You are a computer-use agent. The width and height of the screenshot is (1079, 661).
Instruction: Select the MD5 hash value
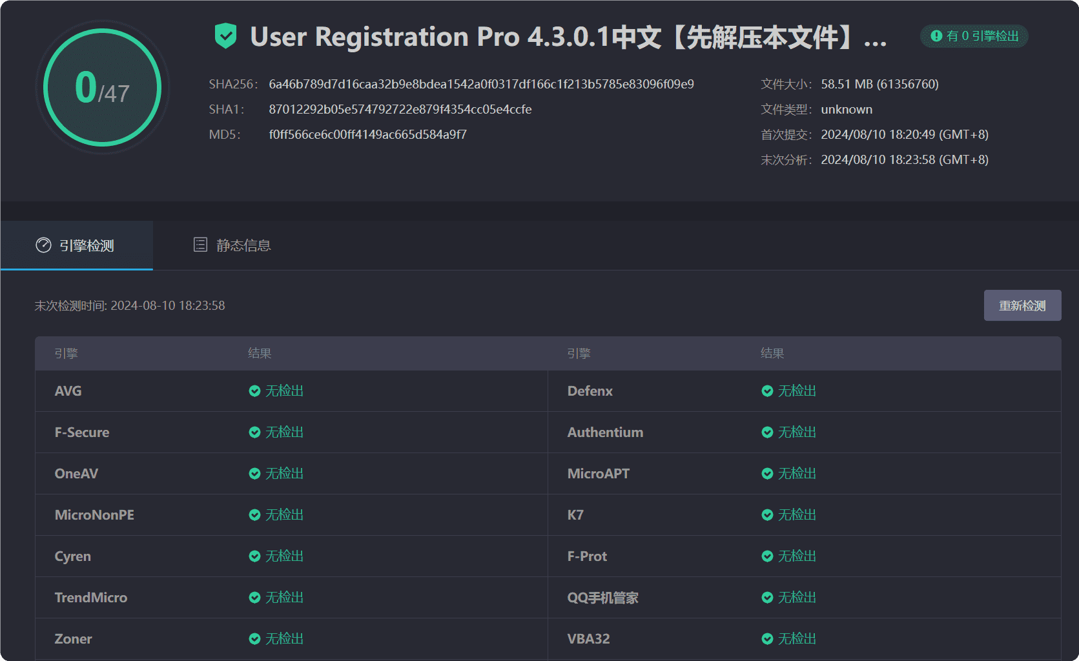click(x=368, y=135)
